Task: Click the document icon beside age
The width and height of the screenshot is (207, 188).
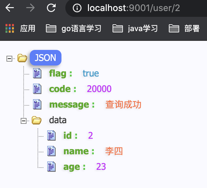Action: (x=51, y=167)
